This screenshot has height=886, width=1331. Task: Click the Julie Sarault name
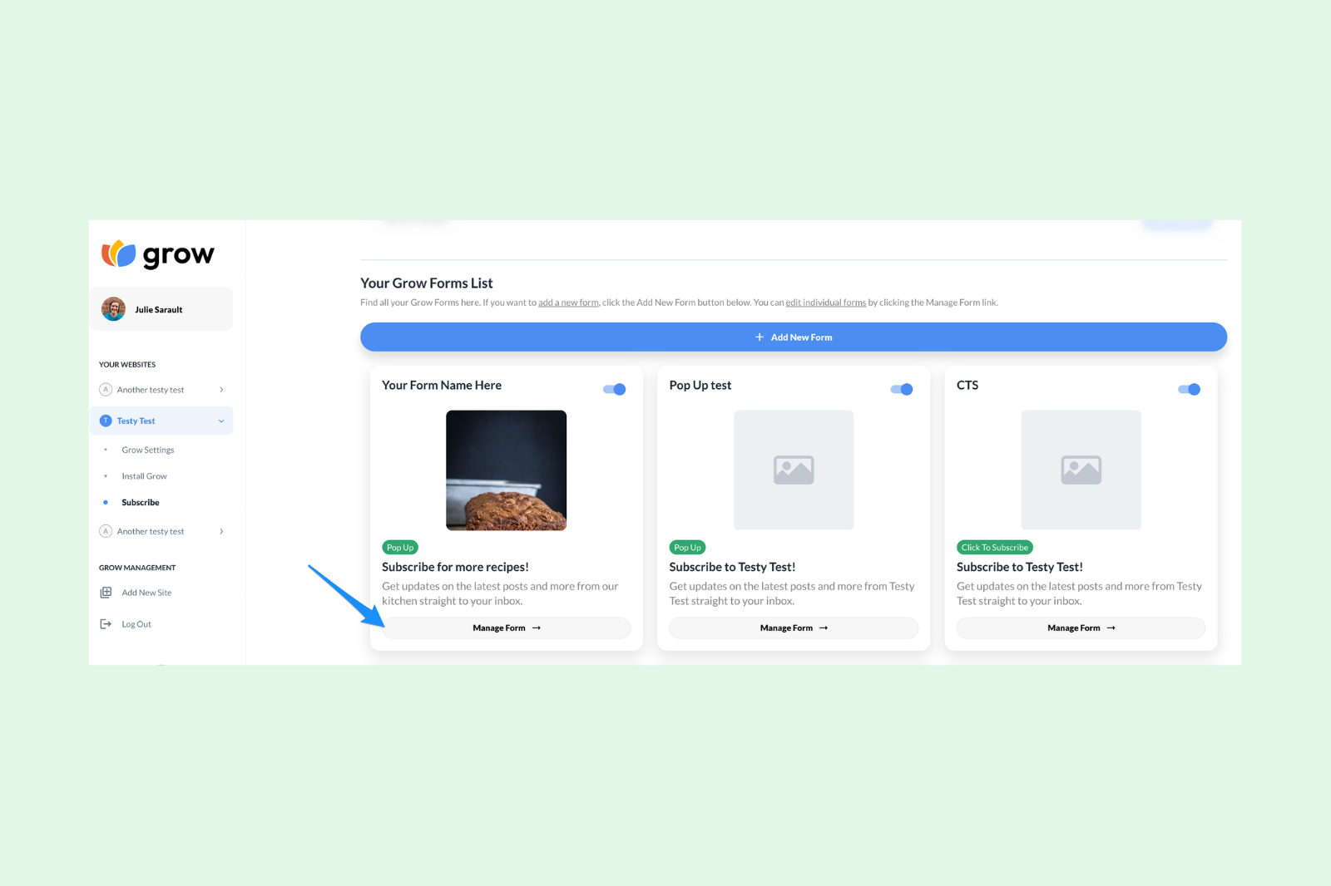(x=159, y=310)
